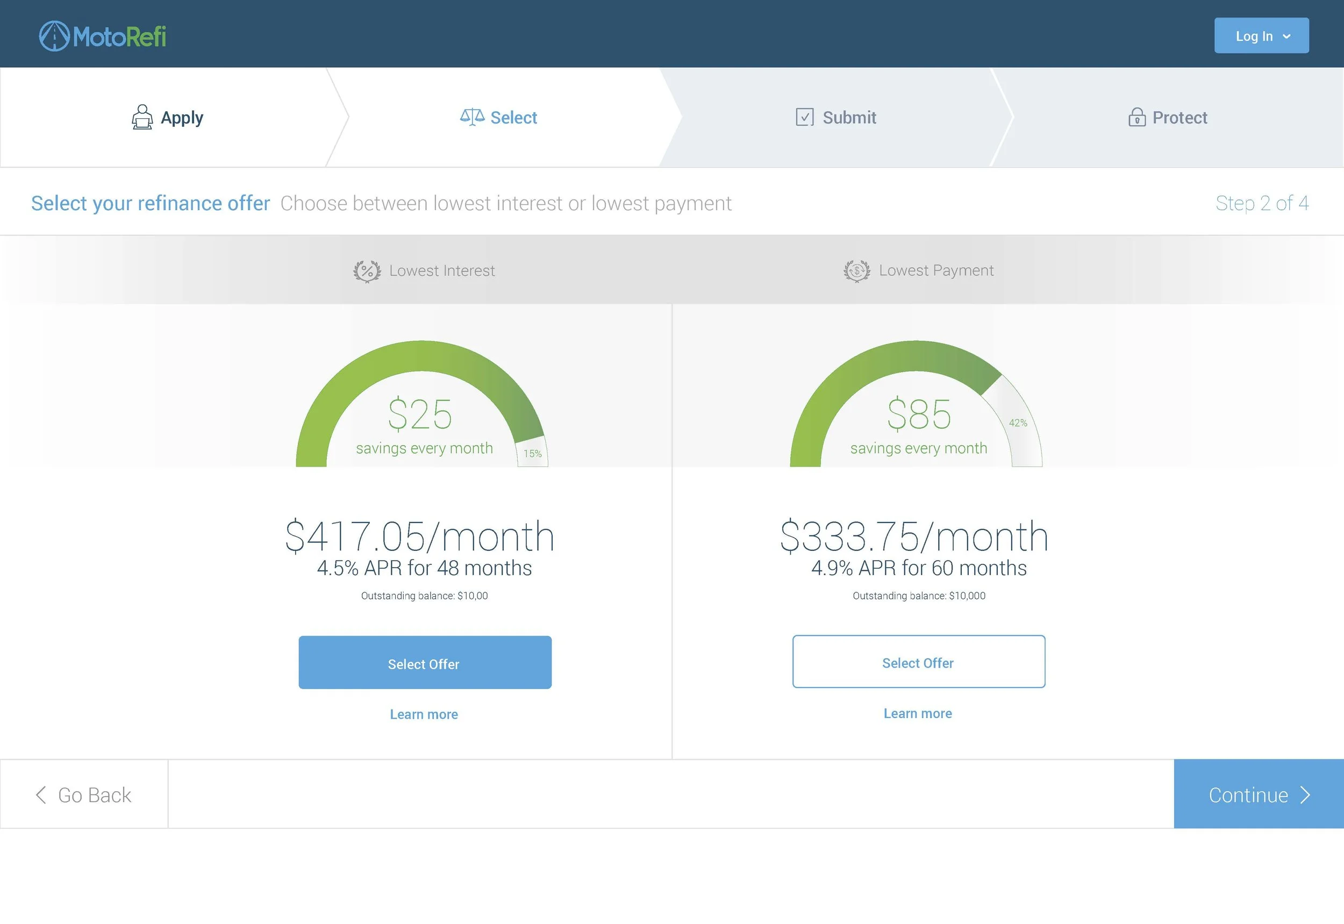This screenshot has width=1344, height=924.
Task: Open the Log In dropdown
Action: pyautogui.click(x=1261, y=35)
